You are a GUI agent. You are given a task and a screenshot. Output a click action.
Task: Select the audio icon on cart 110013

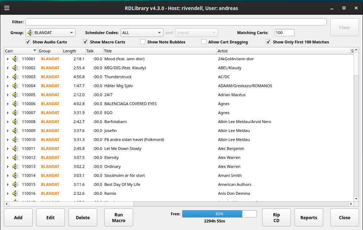15,166
